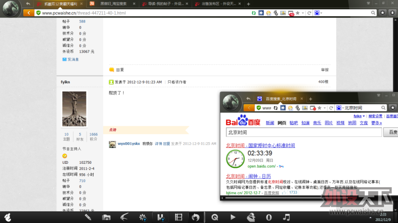Click the magnifier in the Baidu window search box
Image resolution: width=398 pixels, height=223 pixels.
383,108
